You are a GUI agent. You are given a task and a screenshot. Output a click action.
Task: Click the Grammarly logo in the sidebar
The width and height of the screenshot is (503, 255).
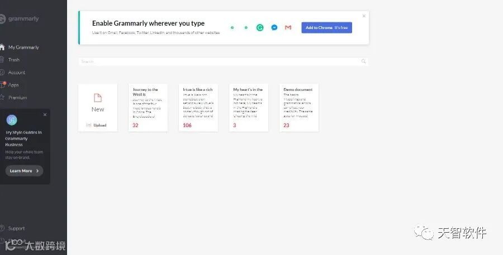(19, 18)
